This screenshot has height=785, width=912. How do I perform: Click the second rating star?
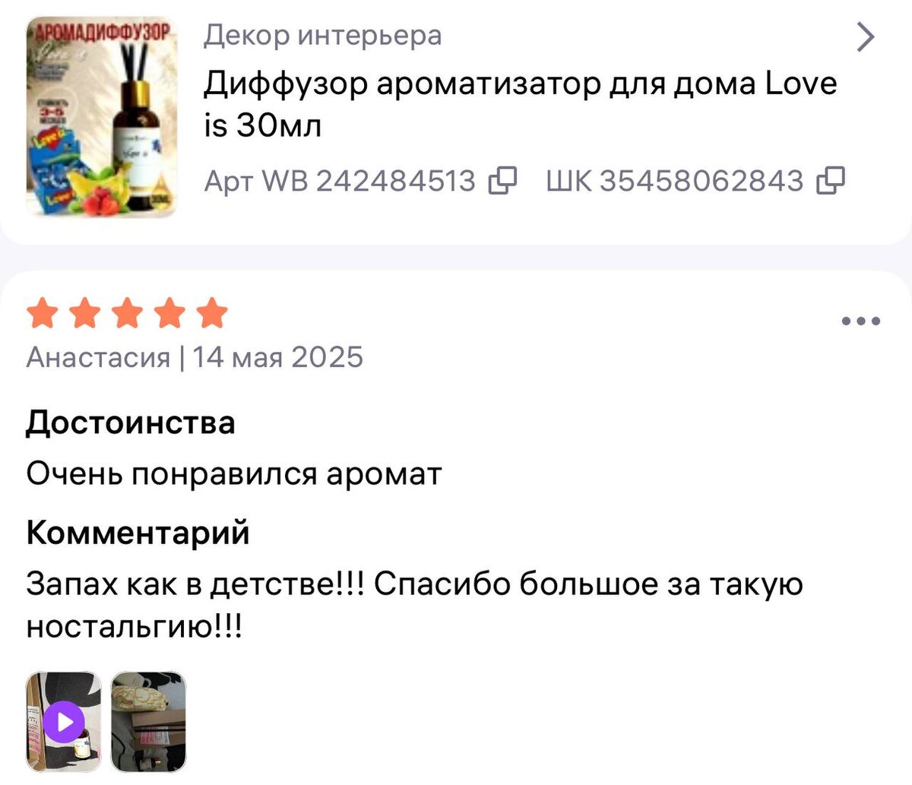[x=84, y=313]
